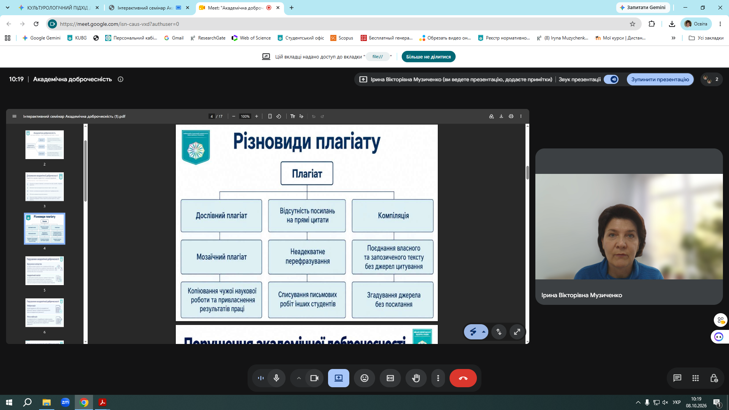Expand shared content to full screen
729x410 pixels.
(x=517, y=332)
